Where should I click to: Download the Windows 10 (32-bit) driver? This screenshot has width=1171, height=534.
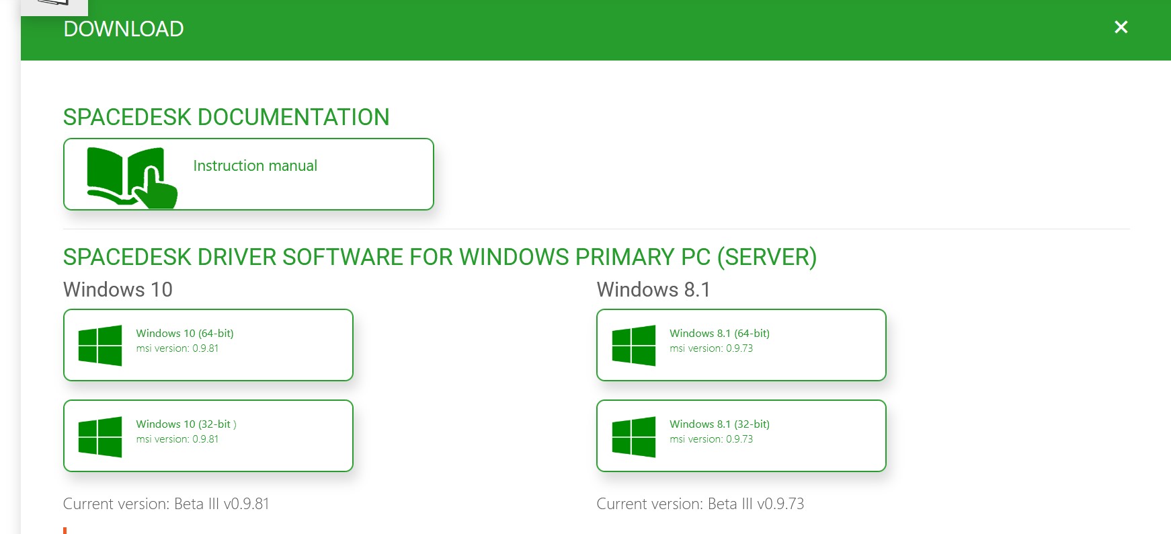pos(186,424)
